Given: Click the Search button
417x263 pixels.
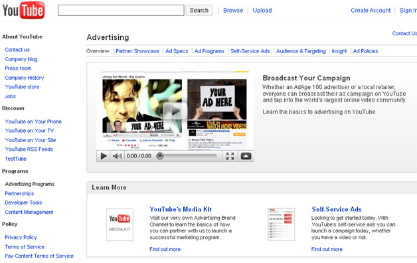Looking at the screenshot, I should pos(199,11).
